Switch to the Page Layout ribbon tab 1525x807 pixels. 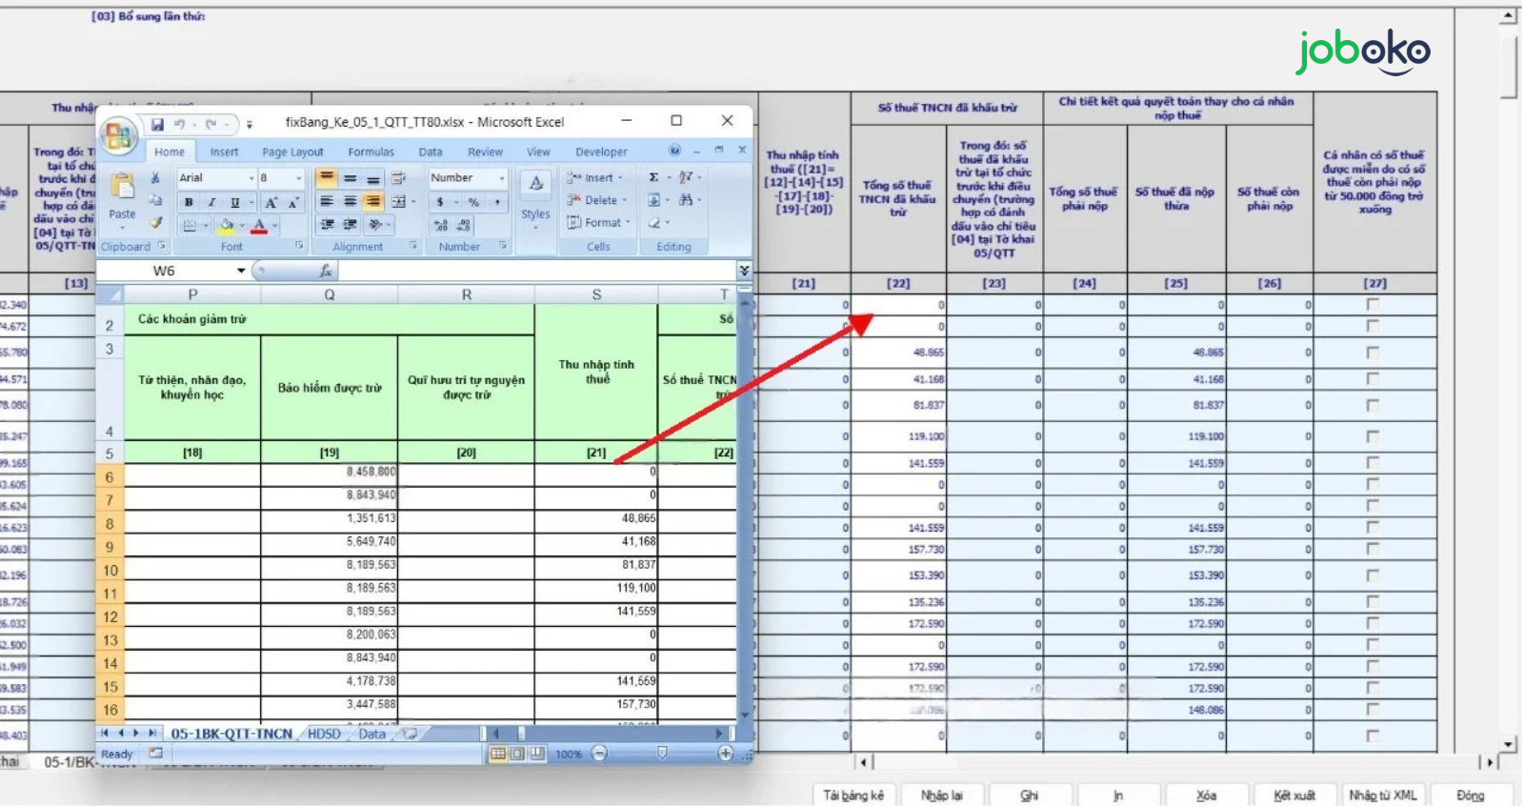coord(292,151)
